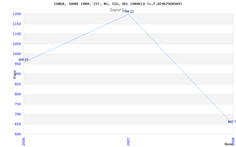Click the 2007 x-axis year label
This screenshot has width=236, height=147.
click(128, 142)
